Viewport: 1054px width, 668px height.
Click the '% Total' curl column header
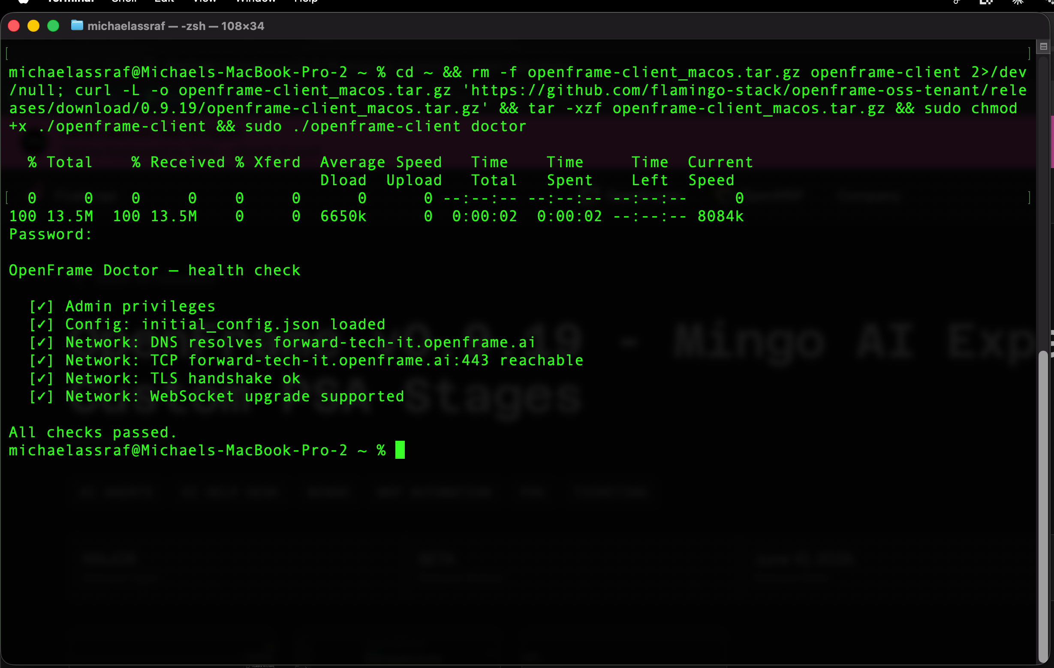(60, 162)
